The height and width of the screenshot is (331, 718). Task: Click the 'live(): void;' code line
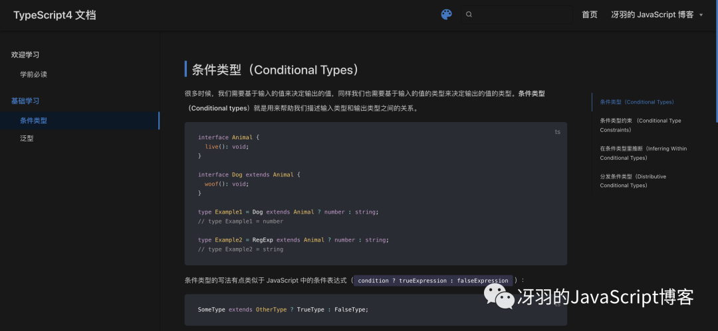[227, 147]
